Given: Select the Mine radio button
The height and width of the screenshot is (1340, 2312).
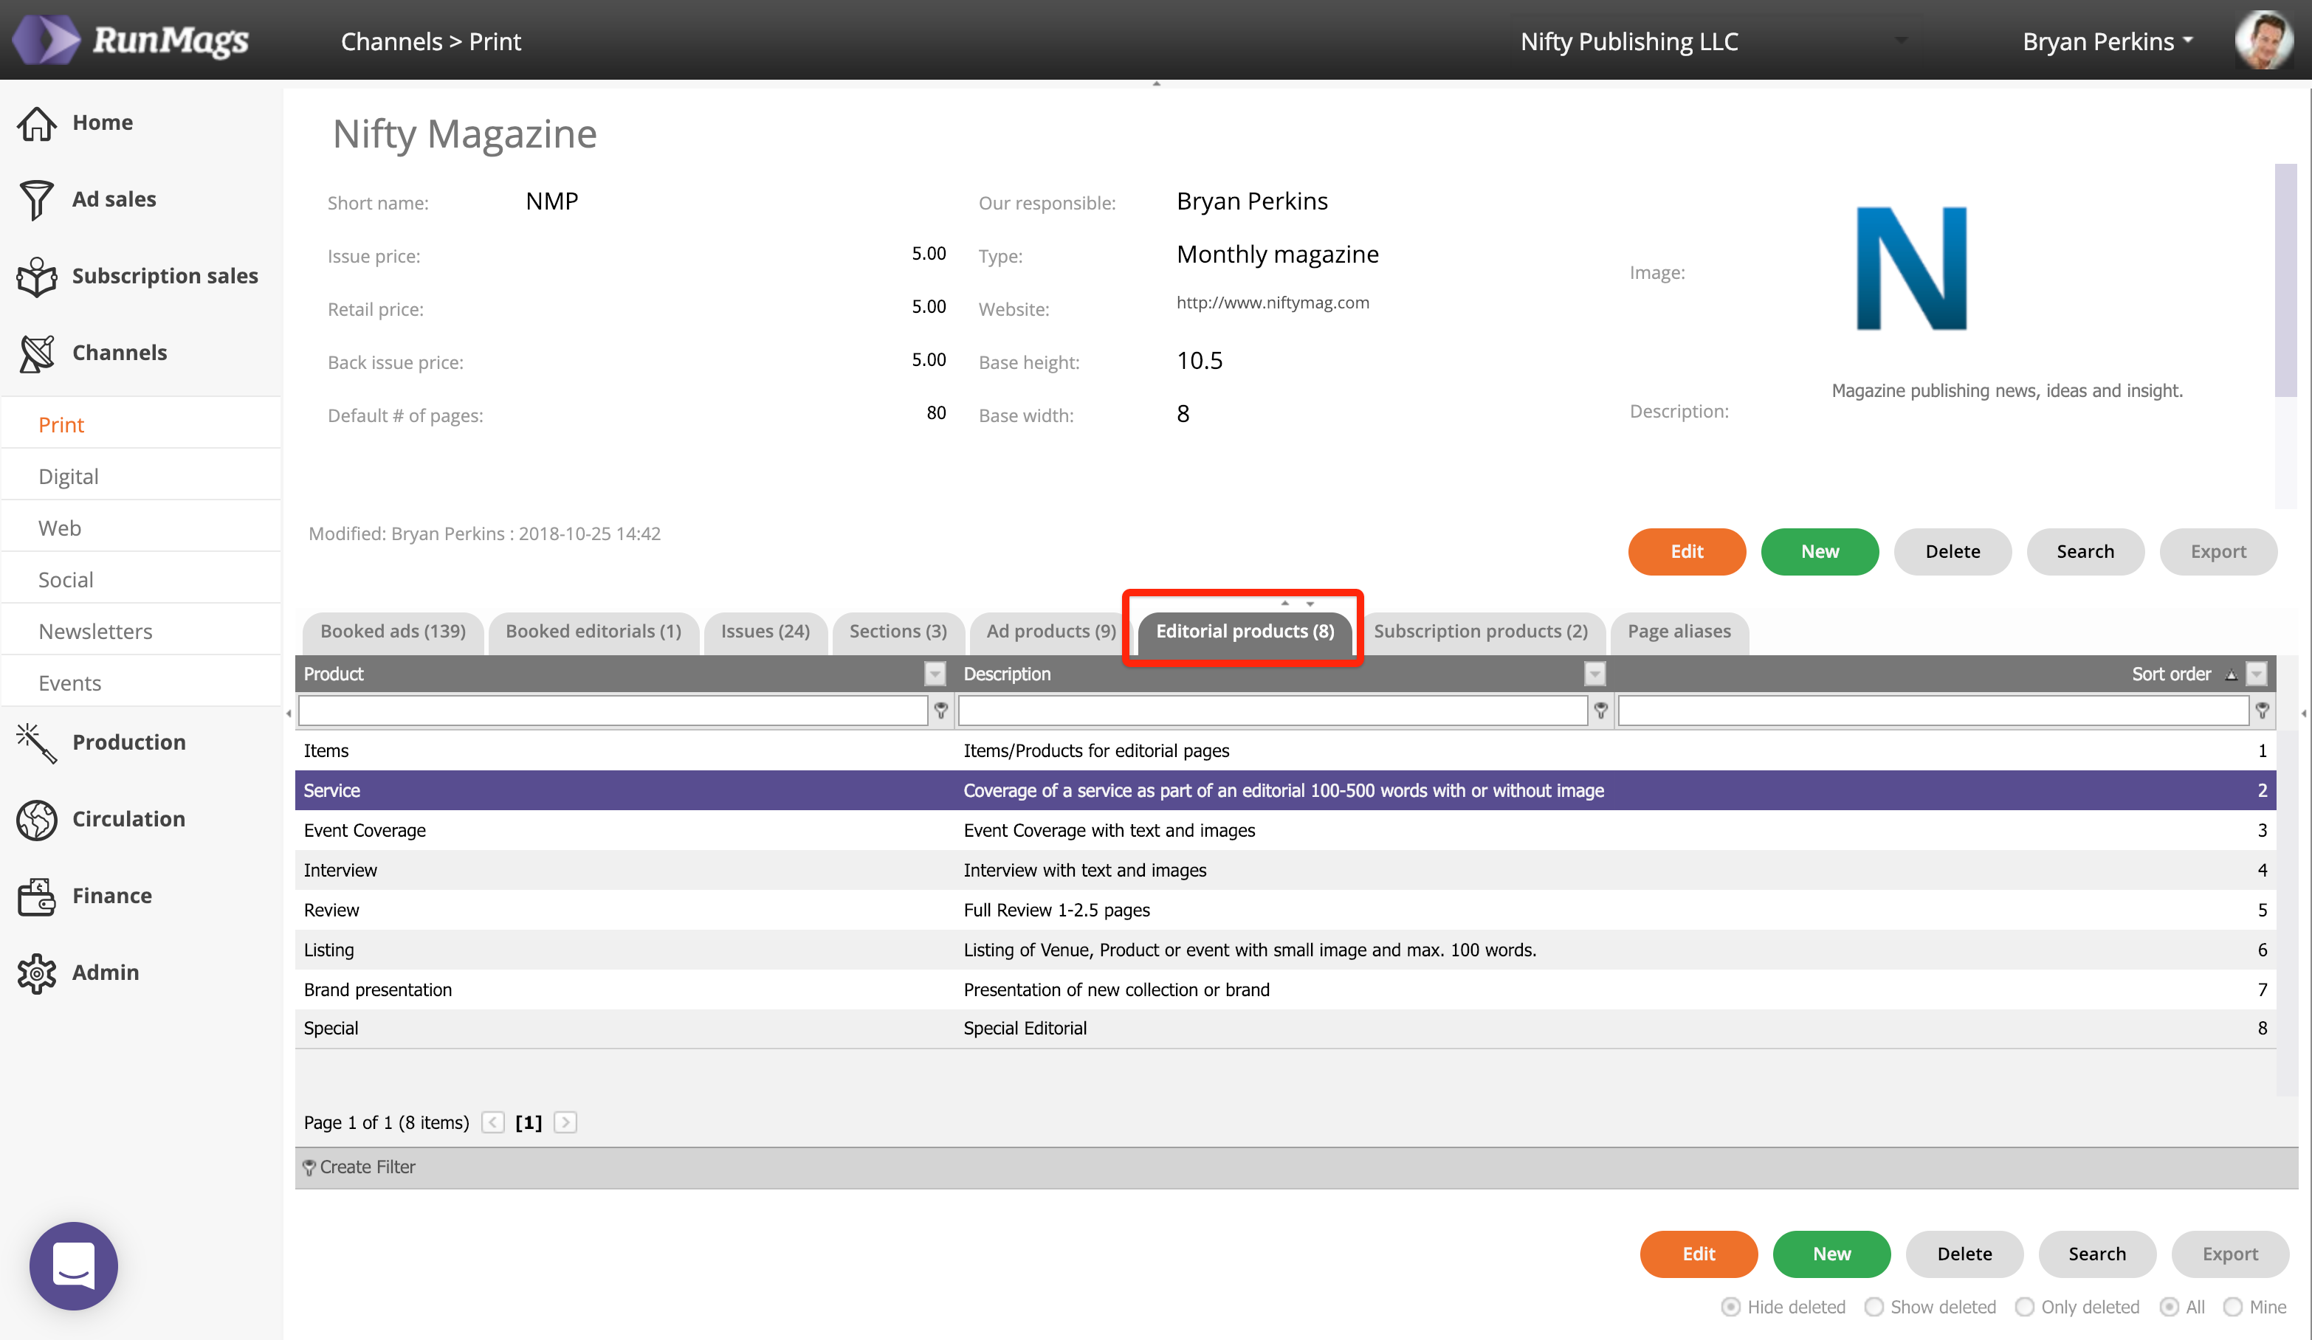Looking at the screenshot, I should [2232, 1307].
